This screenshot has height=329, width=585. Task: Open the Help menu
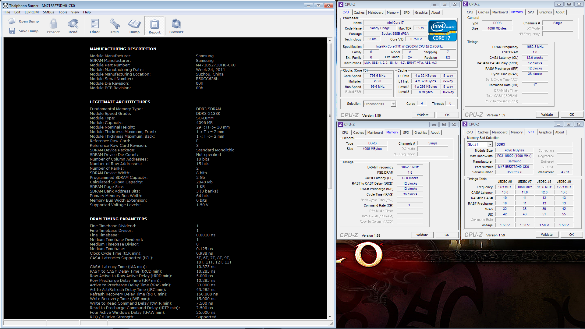pos(87,12)
